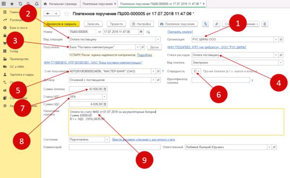Open Настройка settings button

tap(142, 24)
